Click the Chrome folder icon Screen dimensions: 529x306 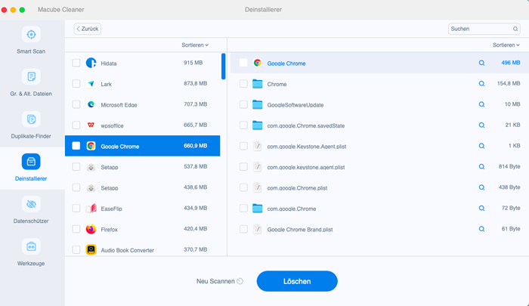(x=258, y=84)
